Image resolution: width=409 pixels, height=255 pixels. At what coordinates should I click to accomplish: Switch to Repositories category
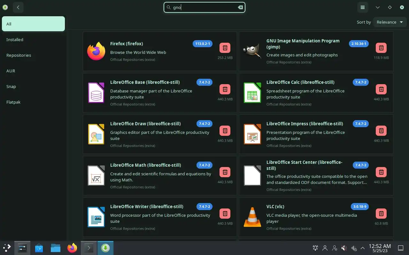point(33,55)
